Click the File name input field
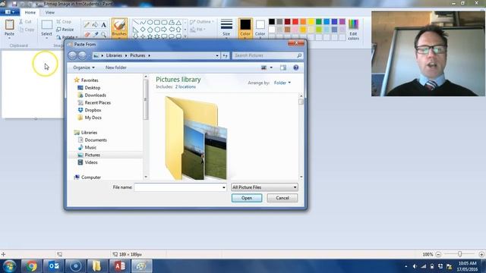The height and width of the screenshot is (273, 486). pos(181,187)
